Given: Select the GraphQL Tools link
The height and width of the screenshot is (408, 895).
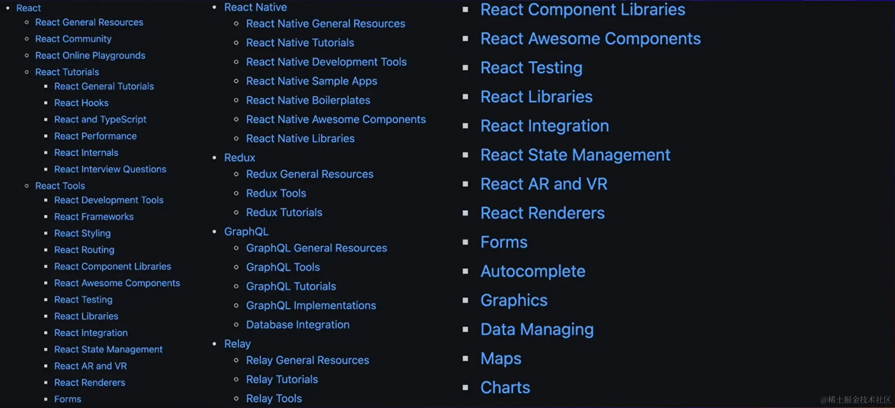Looking at the screenshot, I should point(283,267).
